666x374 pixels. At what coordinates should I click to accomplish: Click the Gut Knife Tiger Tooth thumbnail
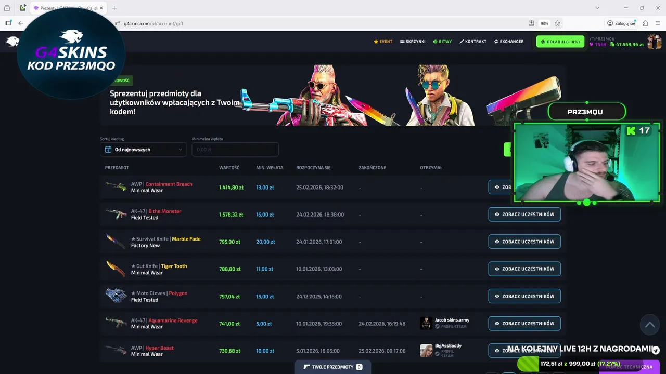[116, 269]
